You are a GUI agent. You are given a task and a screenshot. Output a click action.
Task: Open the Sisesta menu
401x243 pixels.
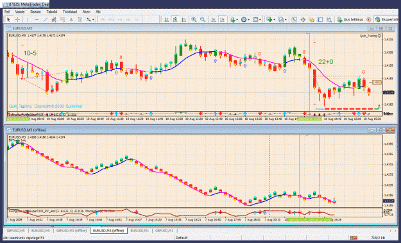(x=35, y=12)
